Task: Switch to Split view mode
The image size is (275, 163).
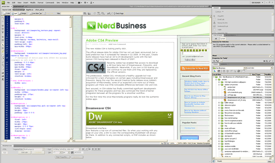Action: tap(14, 13)
